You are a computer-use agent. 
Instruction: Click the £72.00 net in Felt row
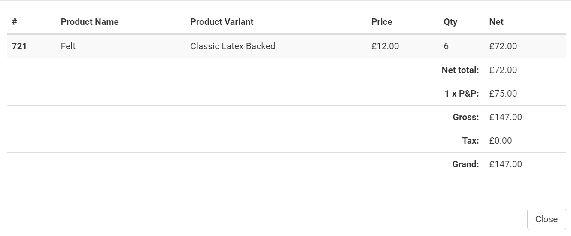[x=503, y=46]
